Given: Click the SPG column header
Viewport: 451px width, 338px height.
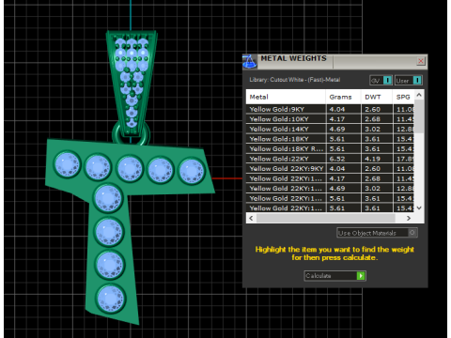Looking at the screenshot, I should coord(403,97).
